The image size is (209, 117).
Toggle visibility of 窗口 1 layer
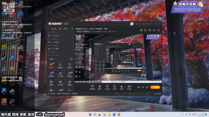coord(49,49)
